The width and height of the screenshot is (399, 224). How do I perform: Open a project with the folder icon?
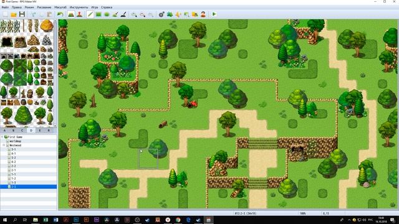pyautogui.click(x=14, y=14)
